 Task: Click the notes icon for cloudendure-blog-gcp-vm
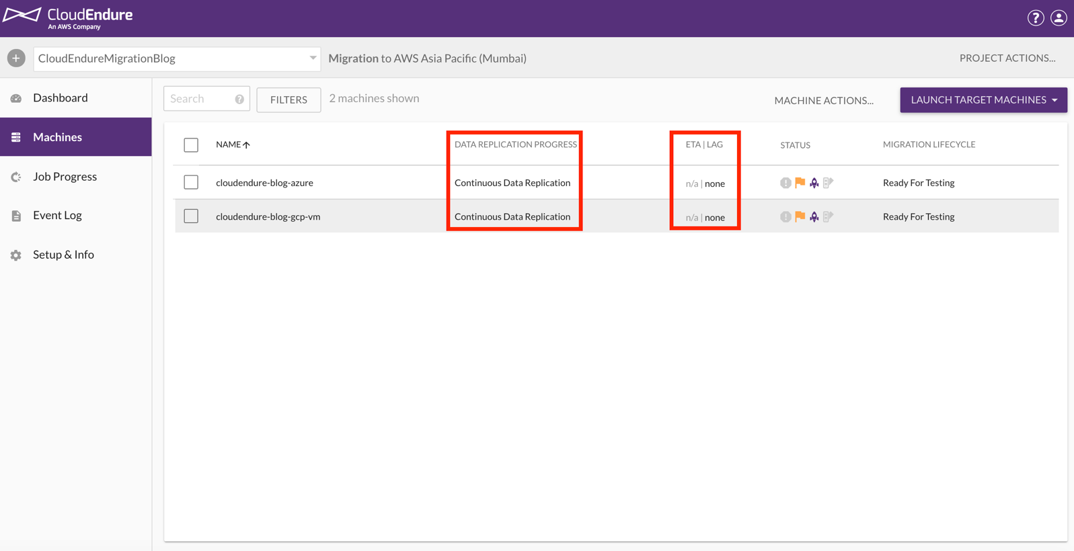(828, 216)
